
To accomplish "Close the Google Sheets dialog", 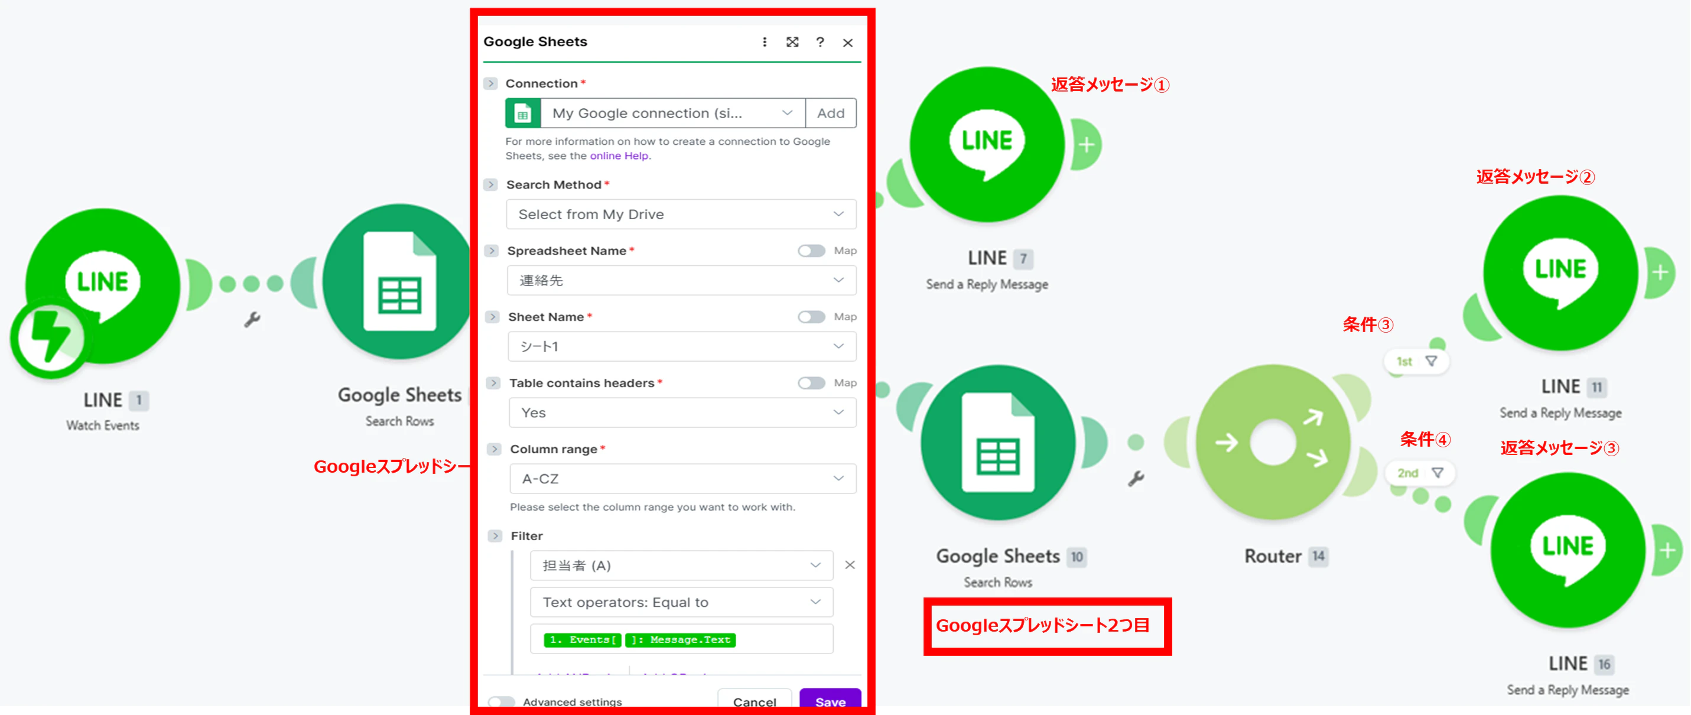I will click(848, 43).
